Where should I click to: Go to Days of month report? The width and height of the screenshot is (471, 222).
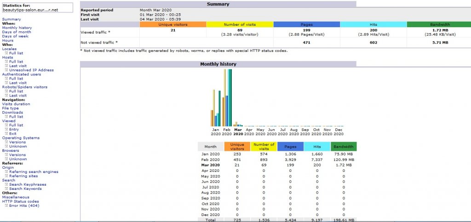click(17, 32)
